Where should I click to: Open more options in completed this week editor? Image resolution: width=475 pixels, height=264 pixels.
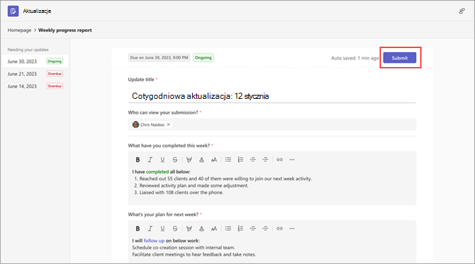coord(292,160)
